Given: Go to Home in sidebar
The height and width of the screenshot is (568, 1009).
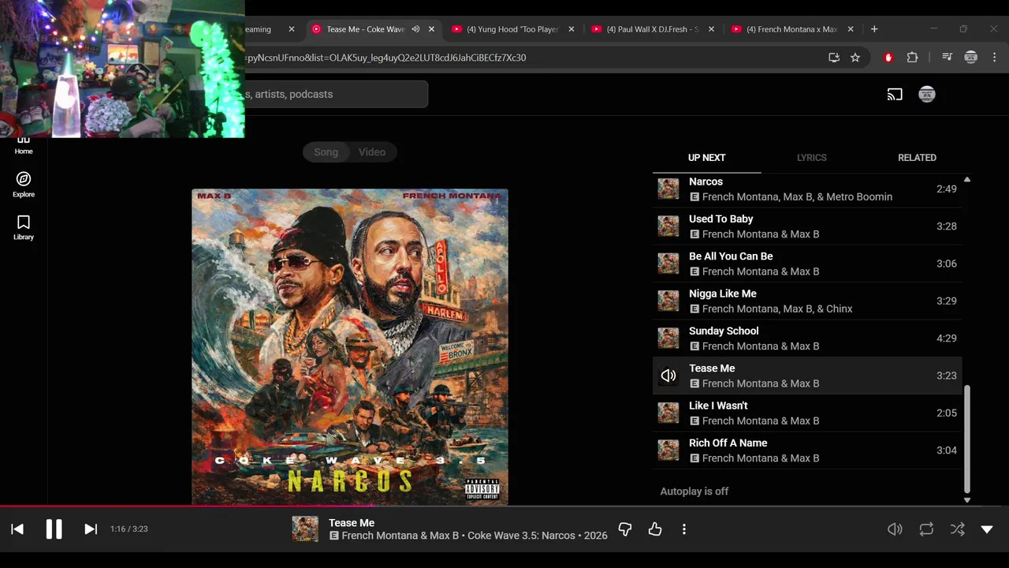Looking at the screenshot, I should click(24, 146).
